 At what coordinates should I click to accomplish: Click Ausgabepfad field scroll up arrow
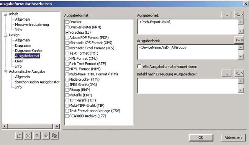(x=241, y=22)
